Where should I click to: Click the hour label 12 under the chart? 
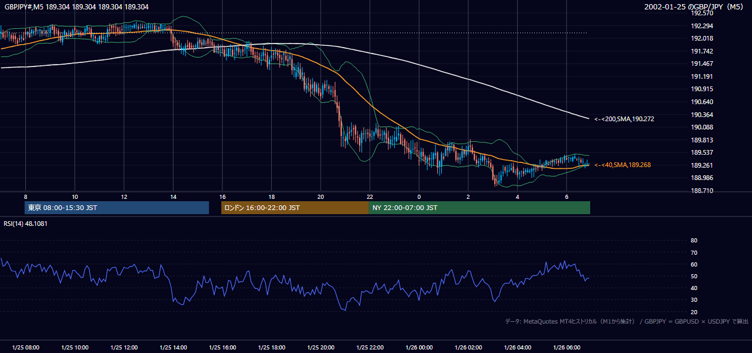point(124,197)
